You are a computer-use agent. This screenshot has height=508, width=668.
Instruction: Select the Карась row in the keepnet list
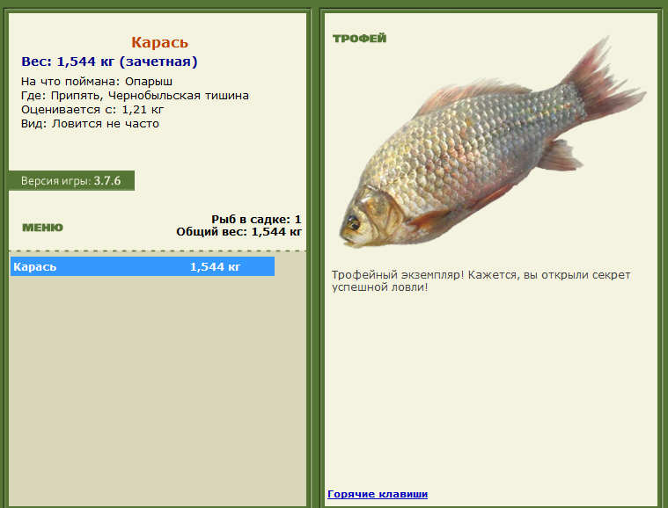[x=143, y=266]
